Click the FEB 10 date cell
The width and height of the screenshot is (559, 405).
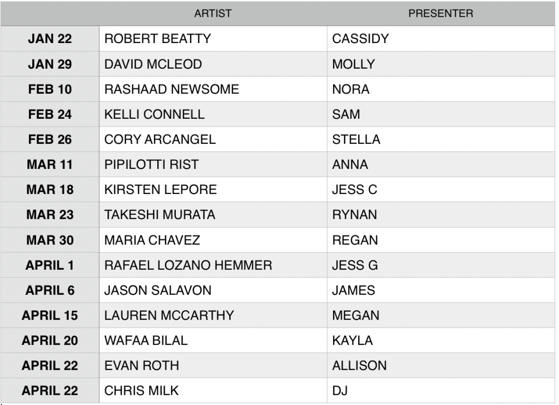[x=50, y=89]
